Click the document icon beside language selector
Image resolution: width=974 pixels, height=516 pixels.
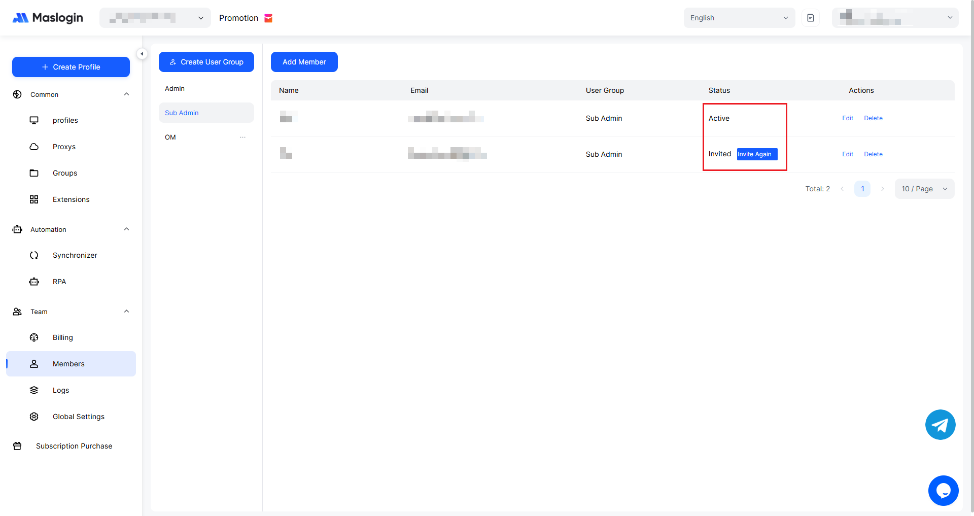pos(811,18)
